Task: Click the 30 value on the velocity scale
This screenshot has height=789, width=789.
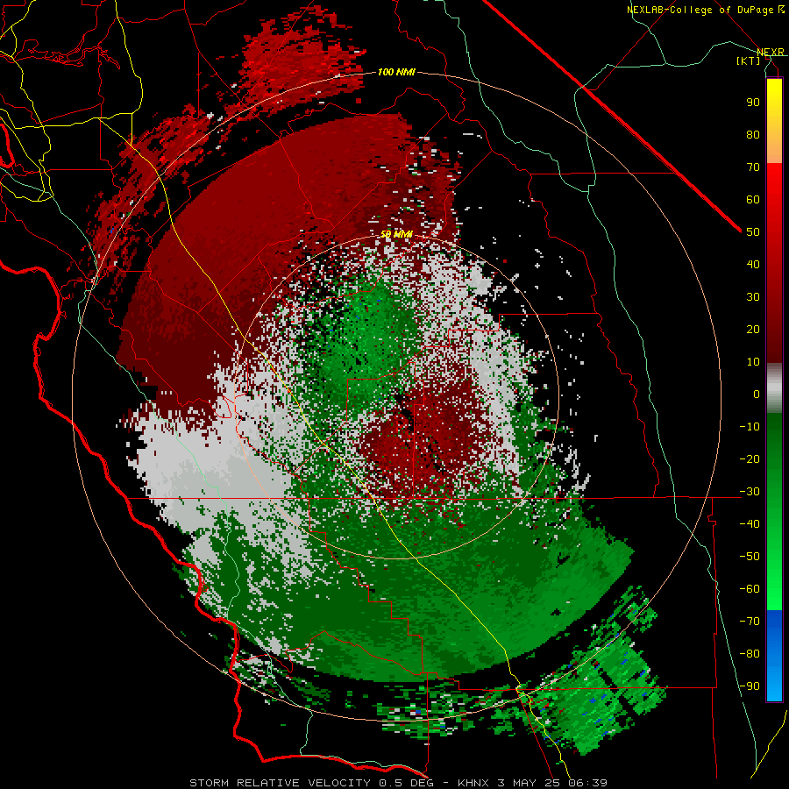Action: [753, 297]
